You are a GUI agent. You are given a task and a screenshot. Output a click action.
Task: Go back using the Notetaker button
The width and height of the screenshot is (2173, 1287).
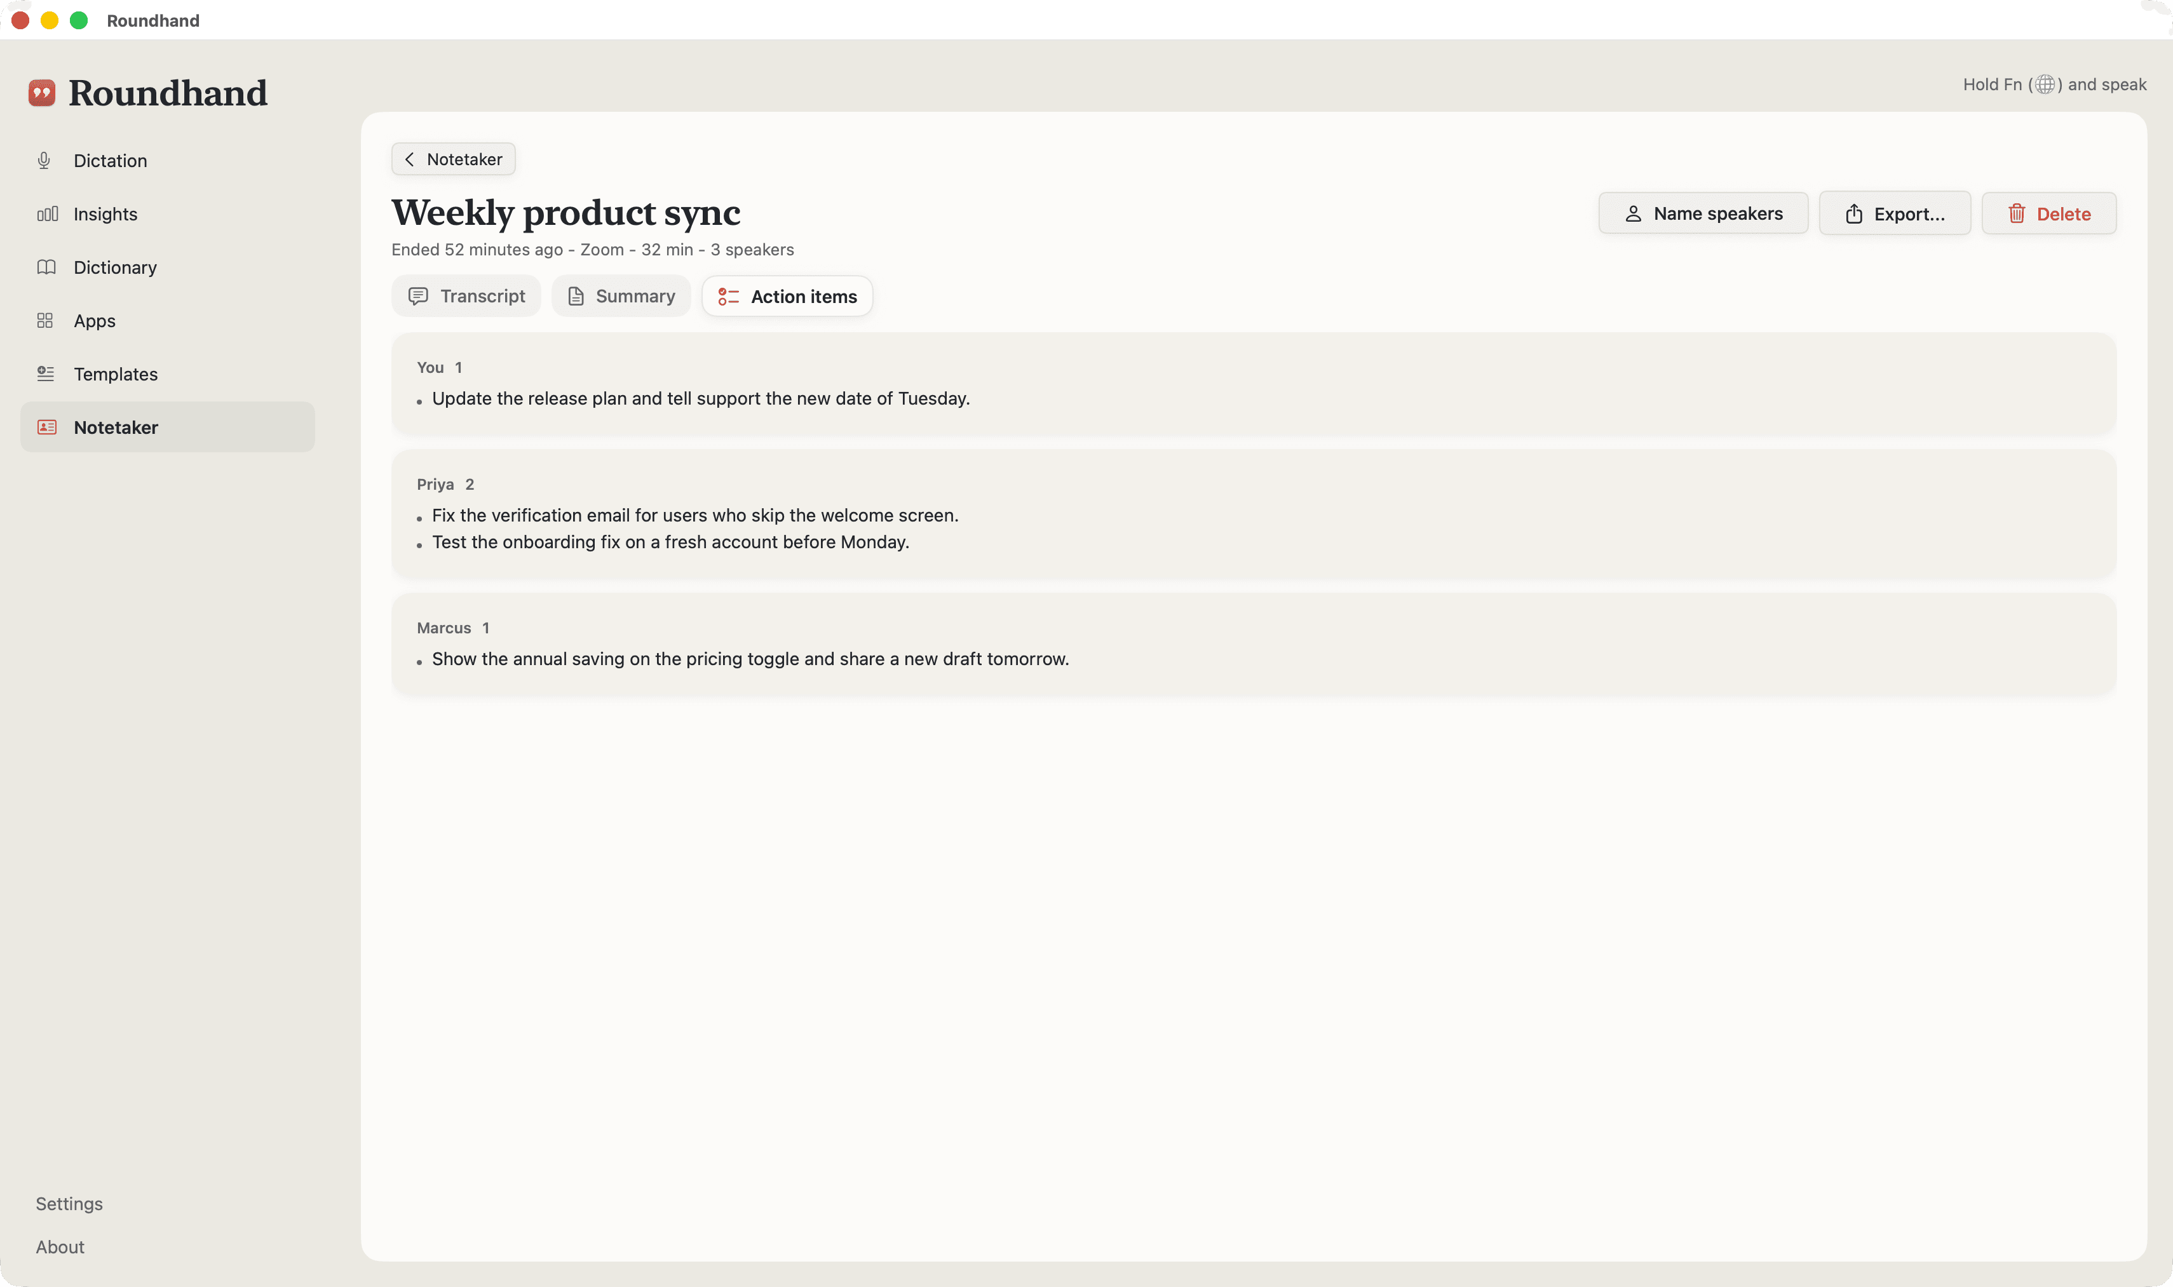[454, 159]
